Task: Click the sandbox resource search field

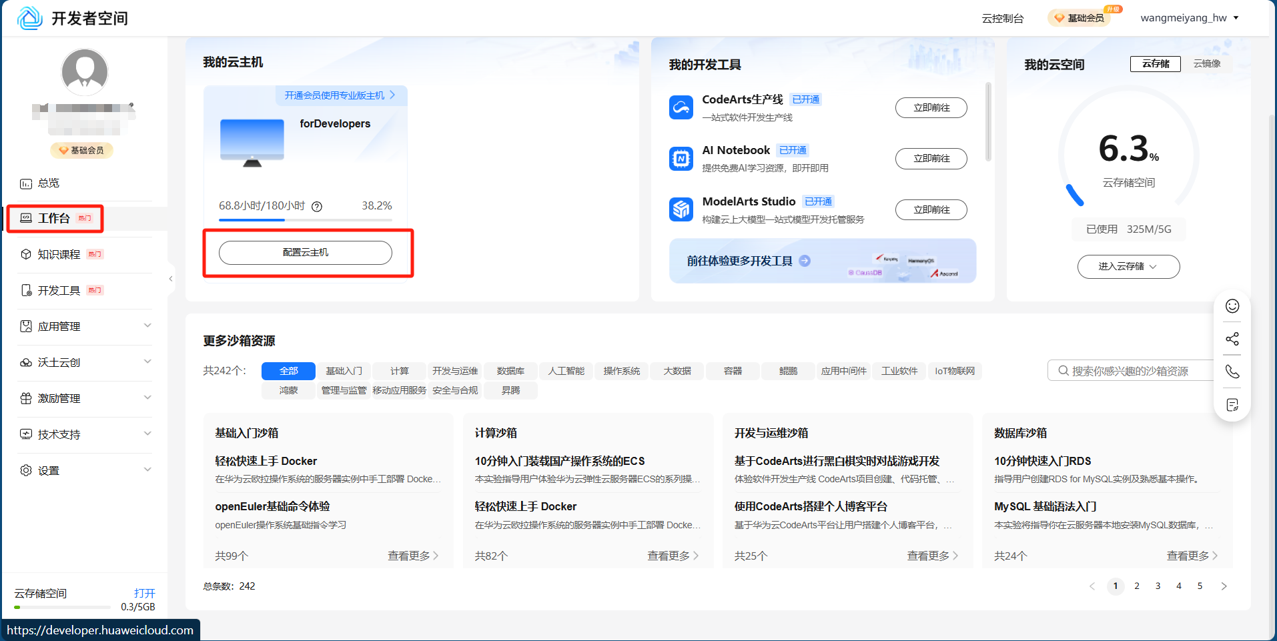Action: 1131,371
